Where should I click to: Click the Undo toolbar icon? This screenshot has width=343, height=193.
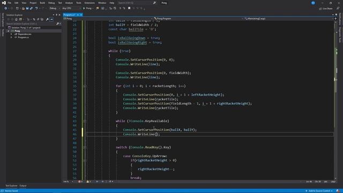tap(36, 9)
